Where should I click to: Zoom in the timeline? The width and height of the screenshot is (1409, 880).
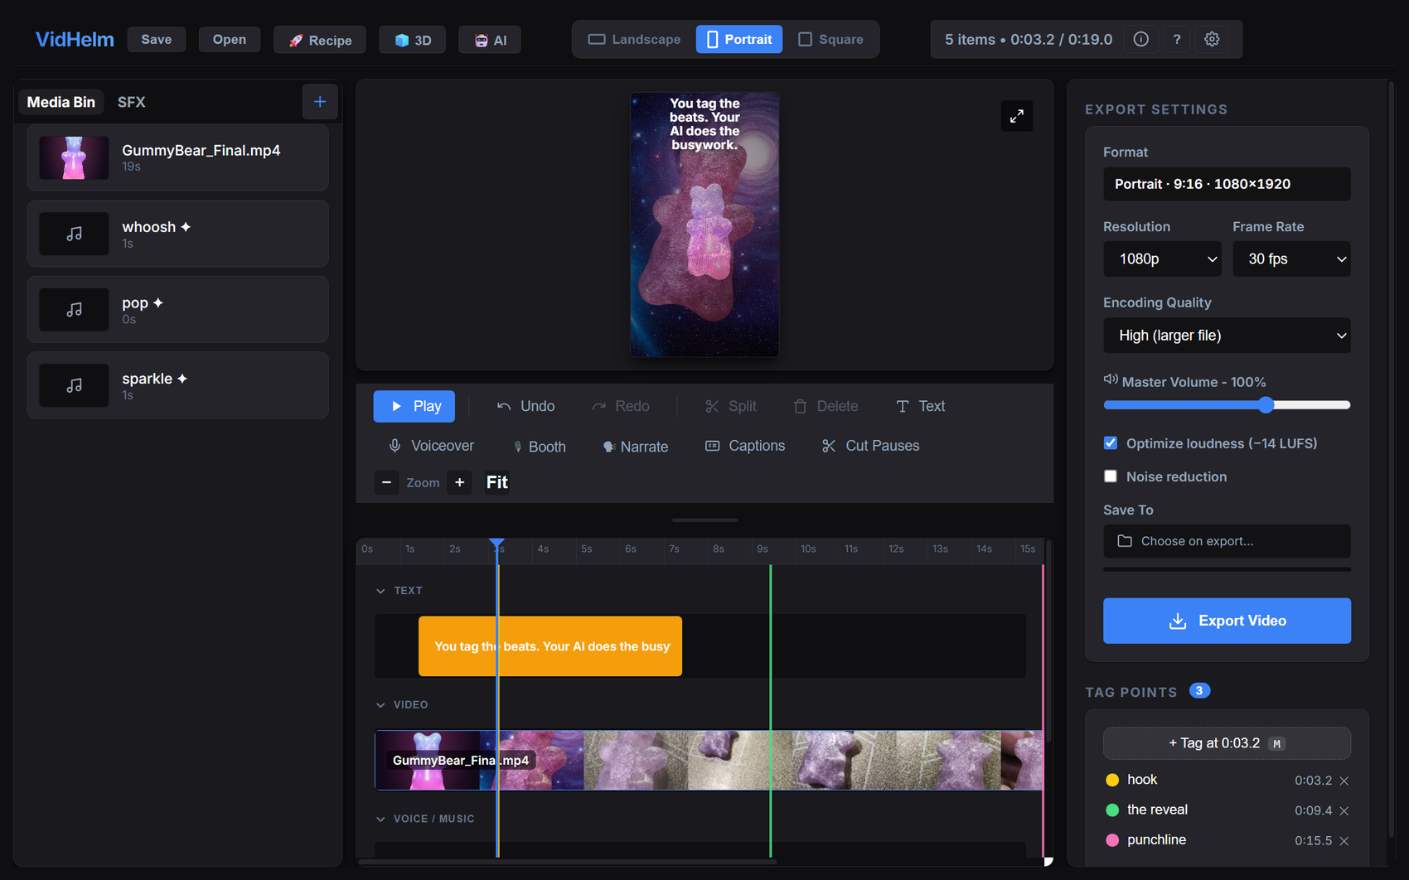coord(459,482)
